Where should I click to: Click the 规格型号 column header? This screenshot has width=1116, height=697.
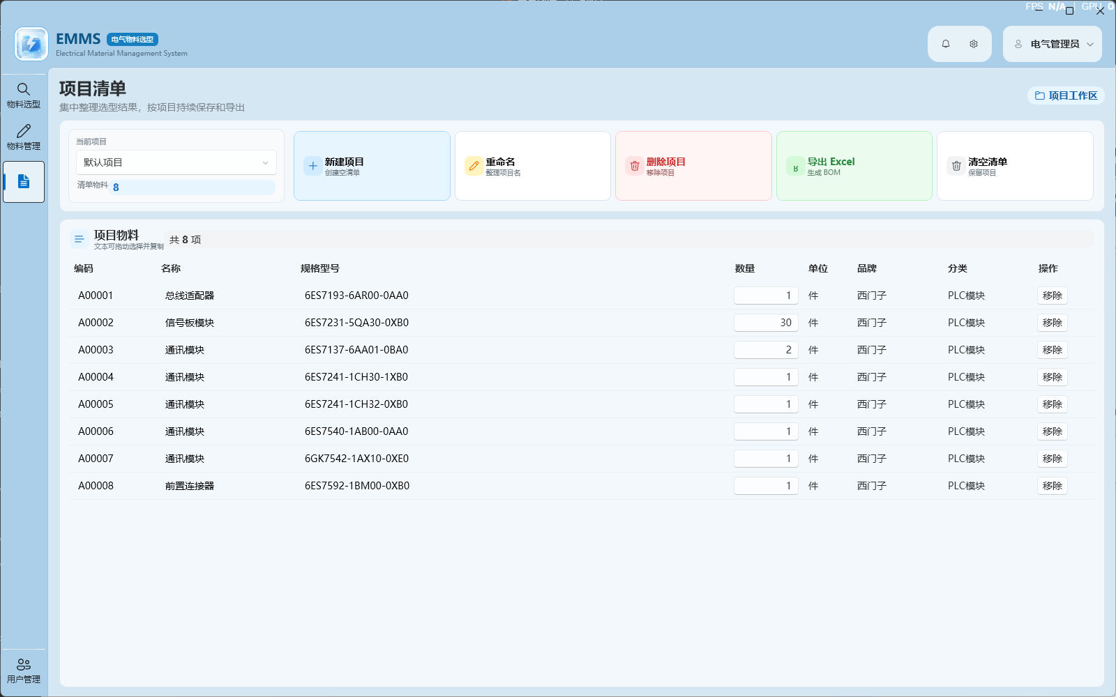[x=320, y=268]
